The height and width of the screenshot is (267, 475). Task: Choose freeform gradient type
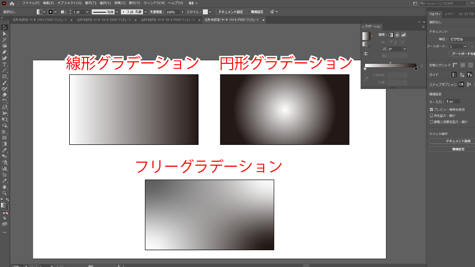404,35
